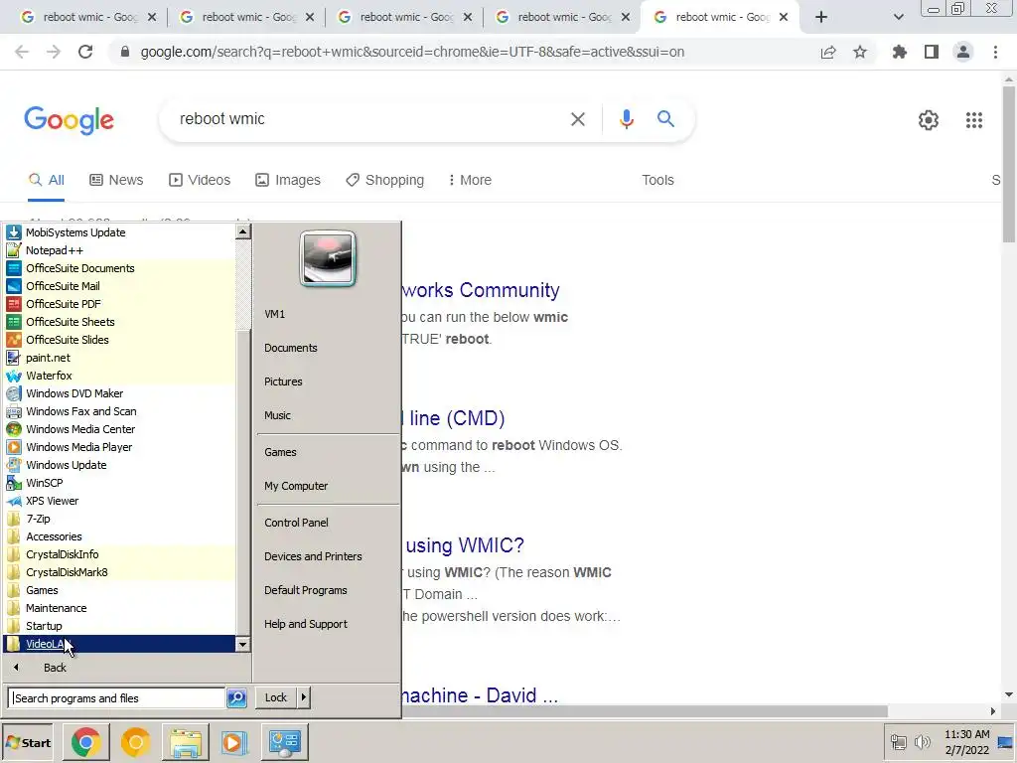Click the volume speaker tray icon

922,741
